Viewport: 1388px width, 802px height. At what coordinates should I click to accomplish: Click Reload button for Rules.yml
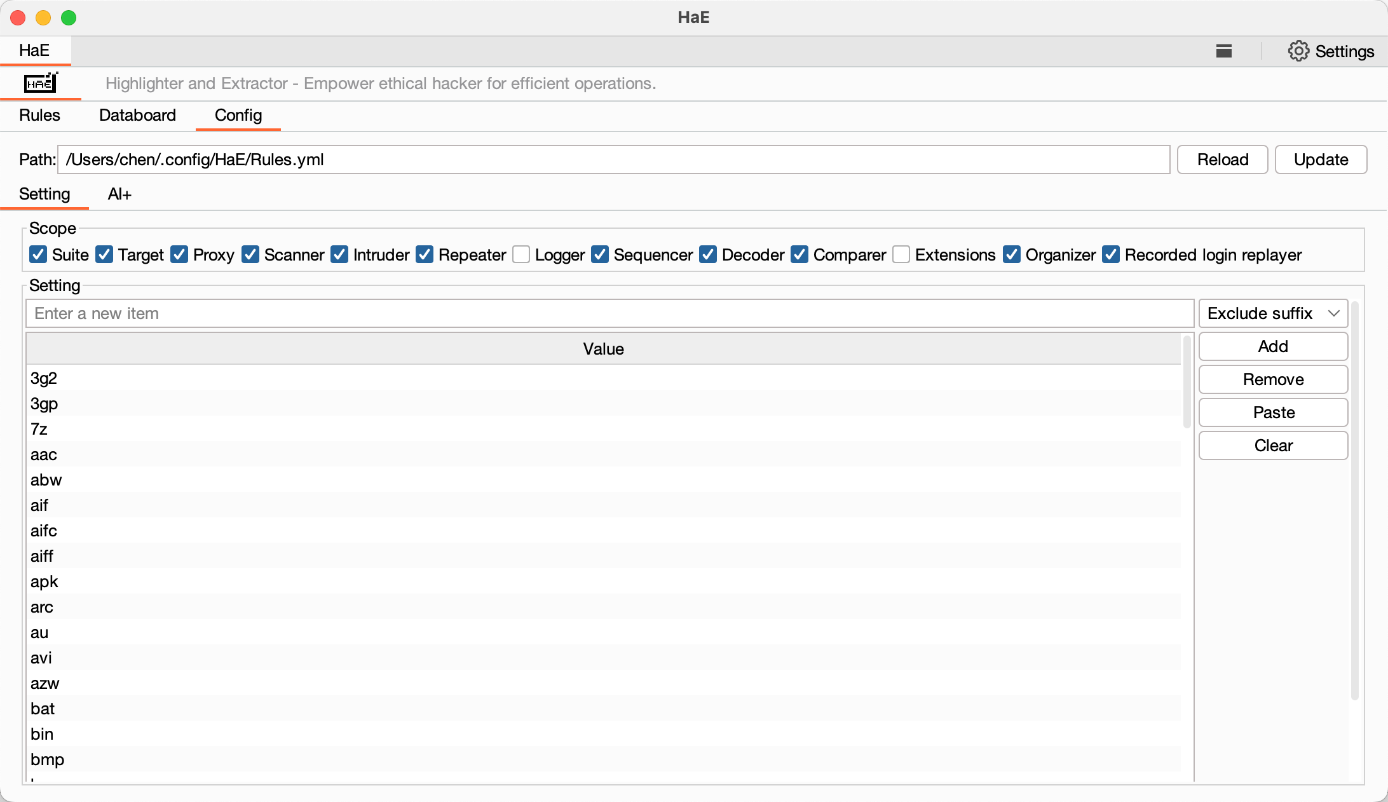pos(1224,160)
